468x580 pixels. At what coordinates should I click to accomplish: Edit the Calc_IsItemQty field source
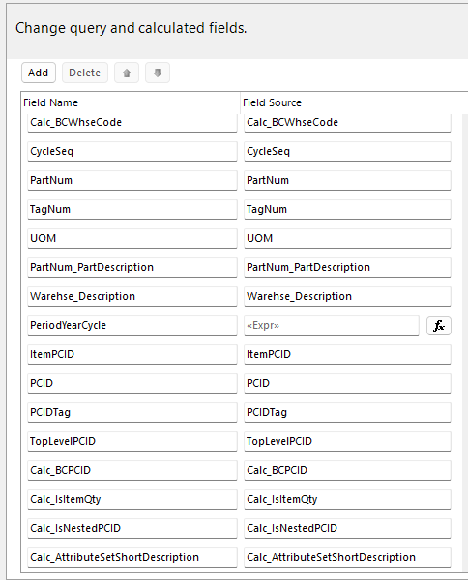pyautogui.click(x=347, y=500)
